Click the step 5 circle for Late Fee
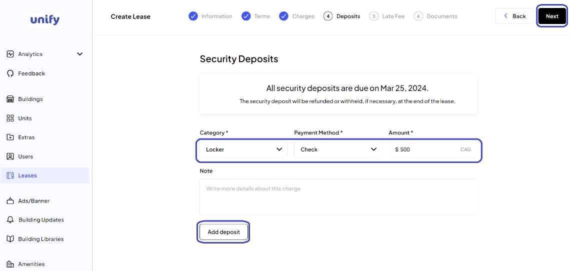Screen dimensions: 571x271 point(373,16)
